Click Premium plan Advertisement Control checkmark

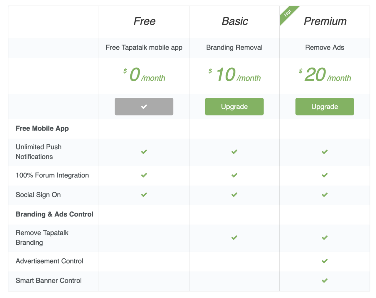(325, 261)
